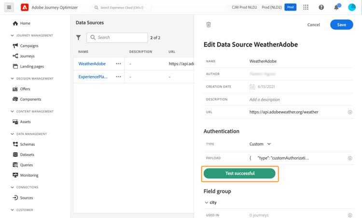Collapse the Data Management section

coord(13,134)
